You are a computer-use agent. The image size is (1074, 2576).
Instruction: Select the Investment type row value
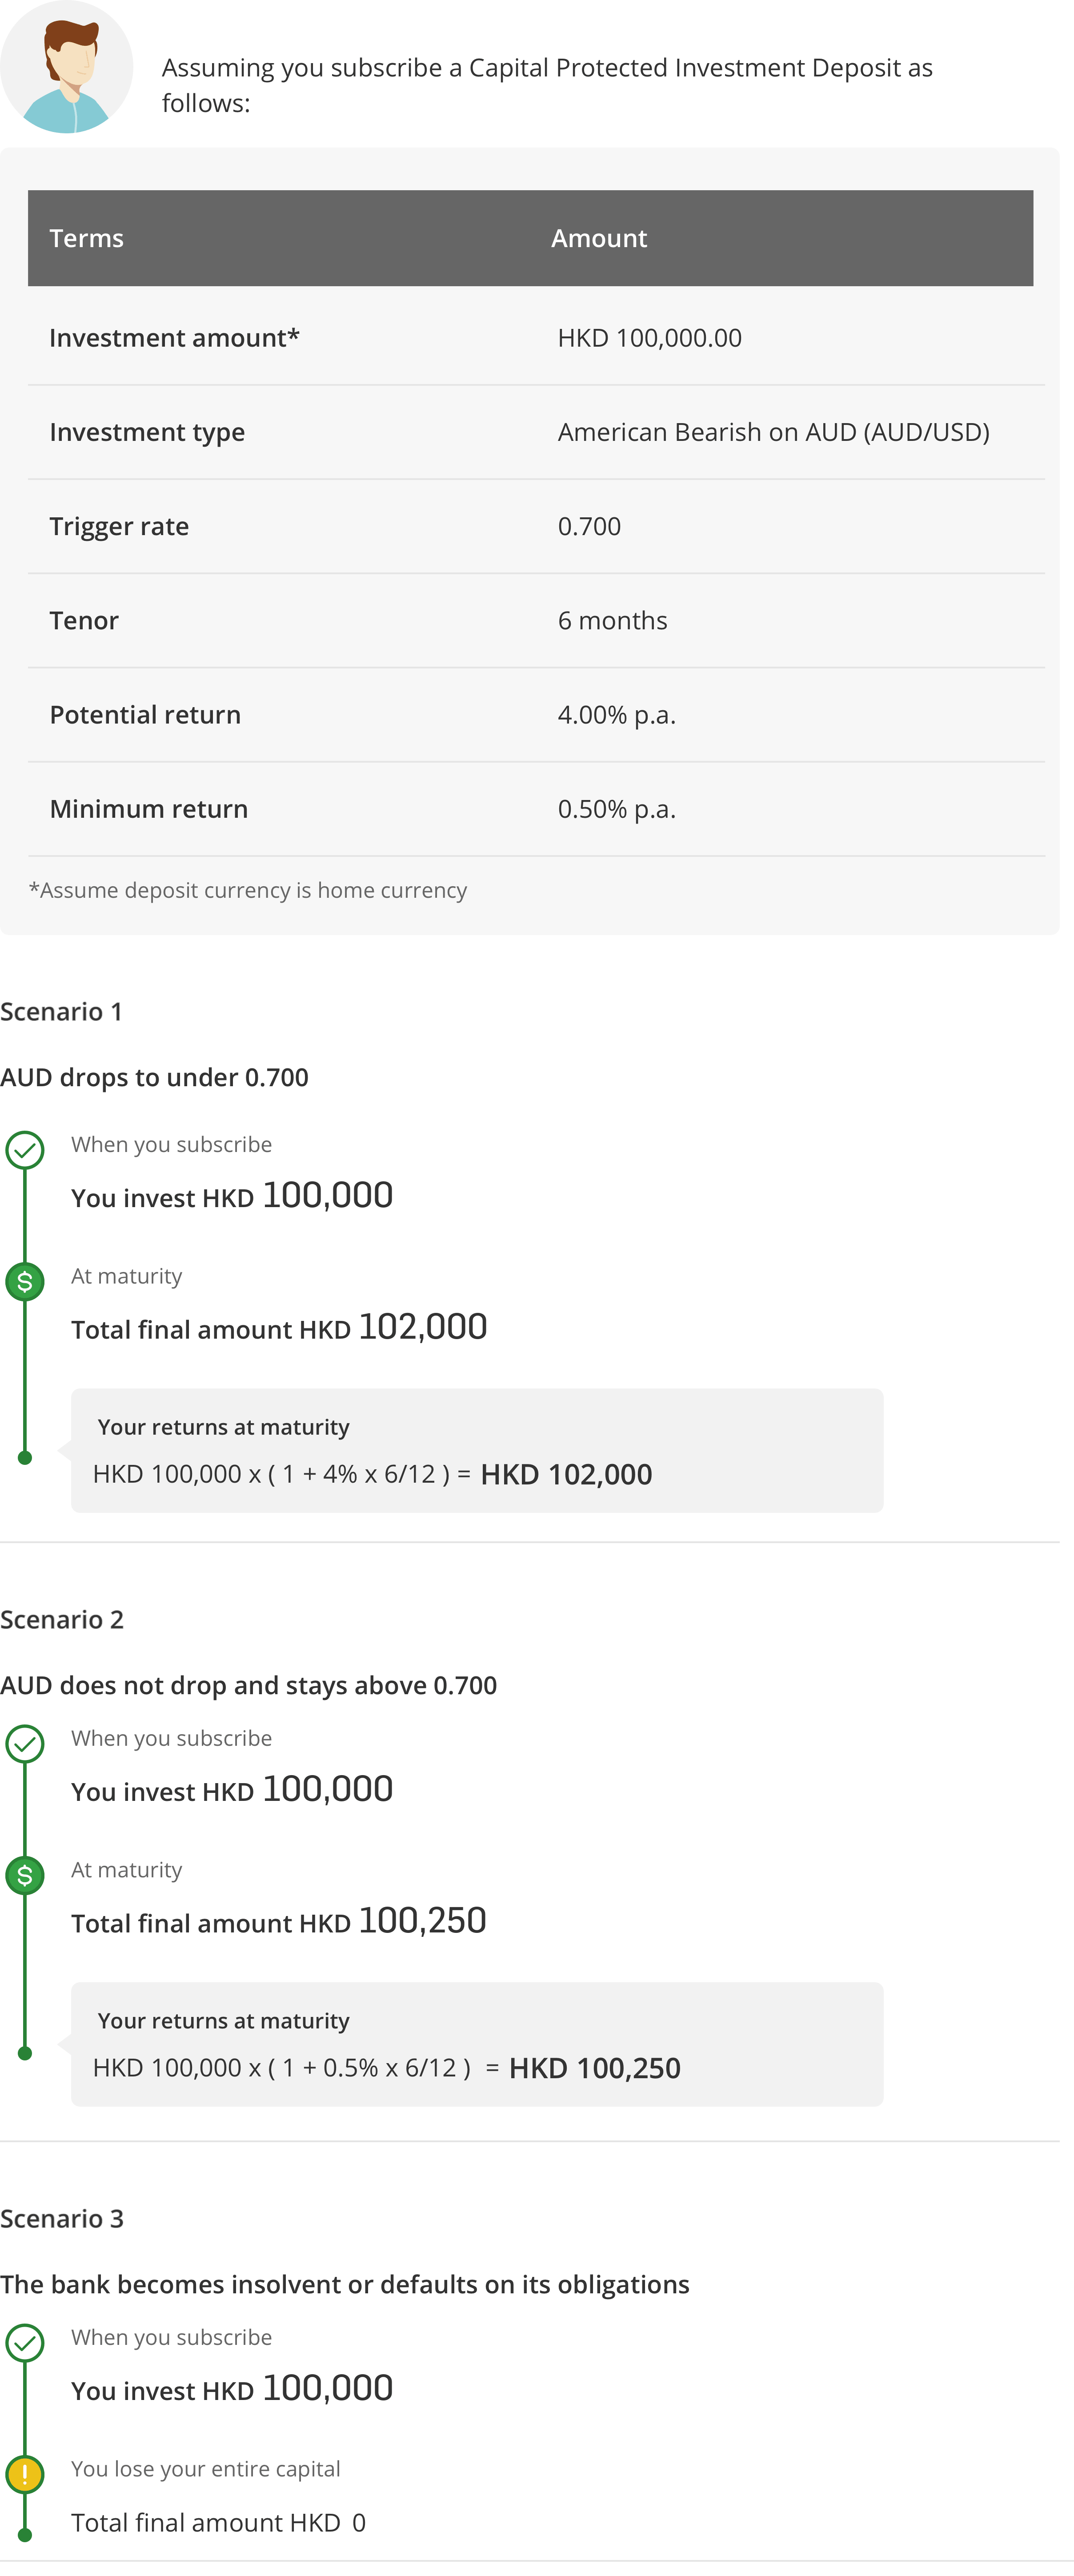tap(773, 432)
